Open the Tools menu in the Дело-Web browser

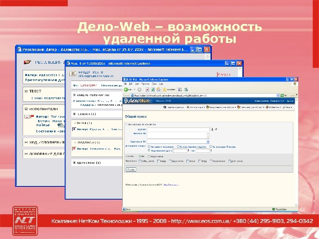(x=154, y=84)
